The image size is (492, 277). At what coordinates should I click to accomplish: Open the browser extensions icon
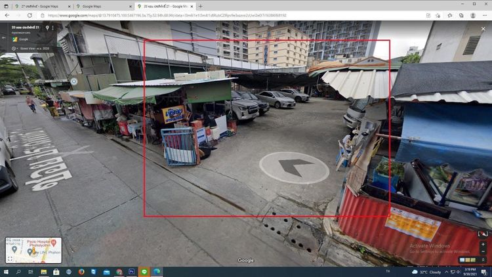450,15
